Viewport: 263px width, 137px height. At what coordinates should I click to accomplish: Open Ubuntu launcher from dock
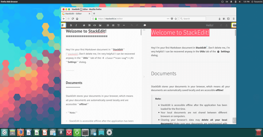(4, 133)
